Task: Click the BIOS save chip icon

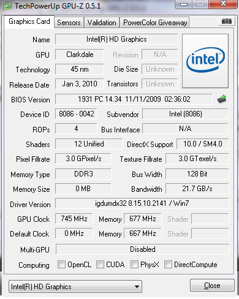Action: tap(222, 99)
